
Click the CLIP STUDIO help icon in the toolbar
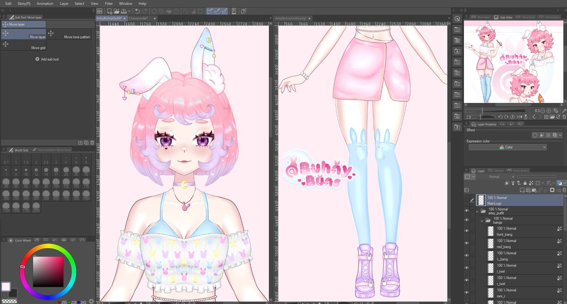click(x=243, y=11)
